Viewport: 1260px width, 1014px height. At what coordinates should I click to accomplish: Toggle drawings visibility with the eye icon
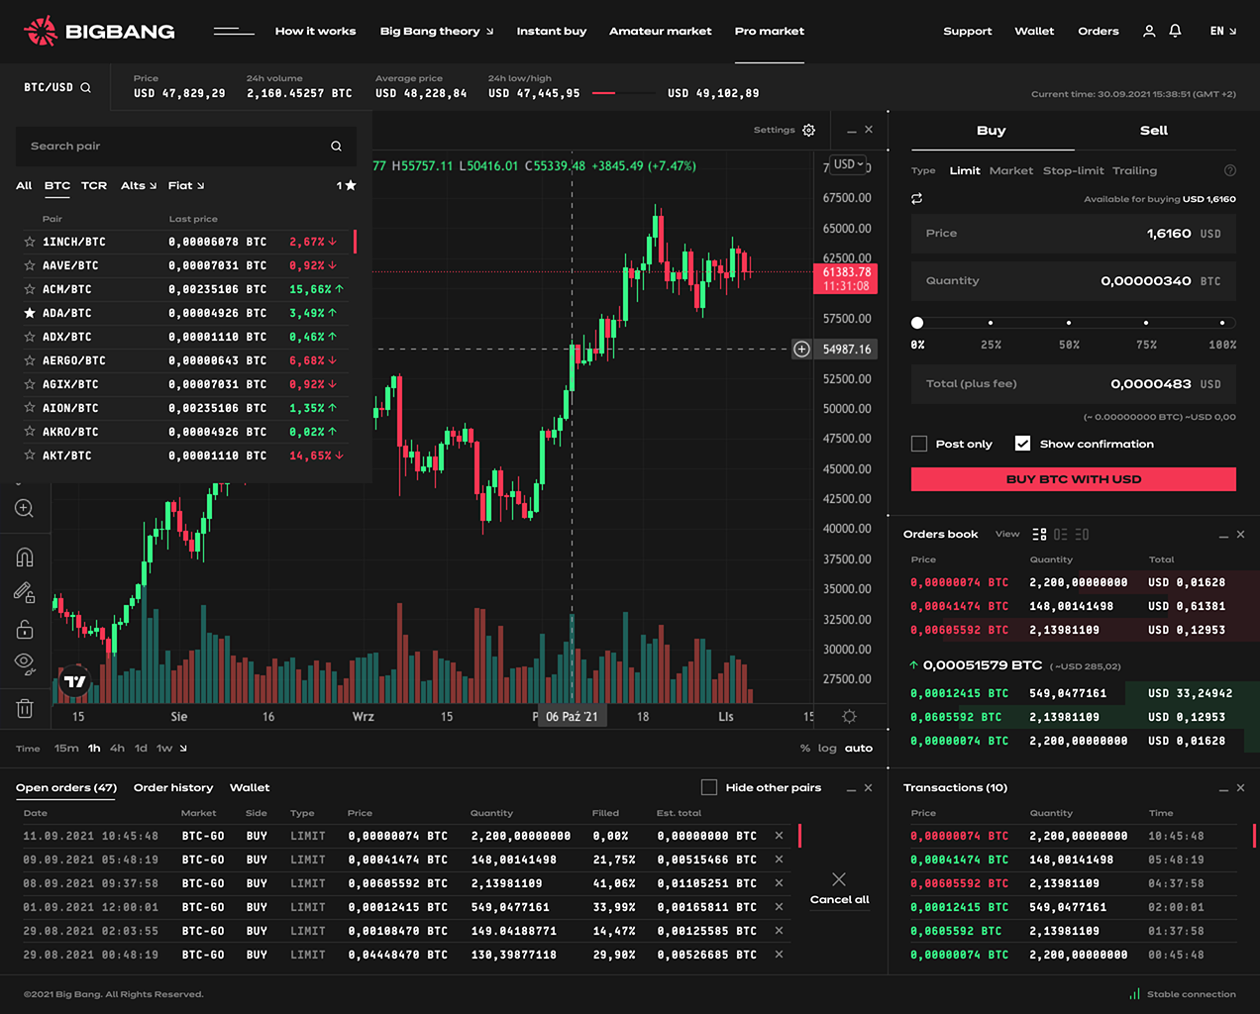click(25, 663)
